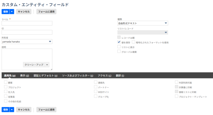Click the bottom フォームに適用 button

pos(46,110)
